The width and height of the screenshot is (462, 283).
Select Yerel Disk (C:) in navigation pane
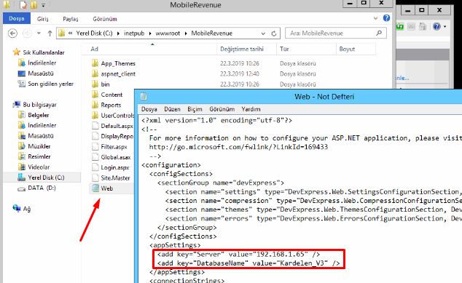click(x=46, y=178)
